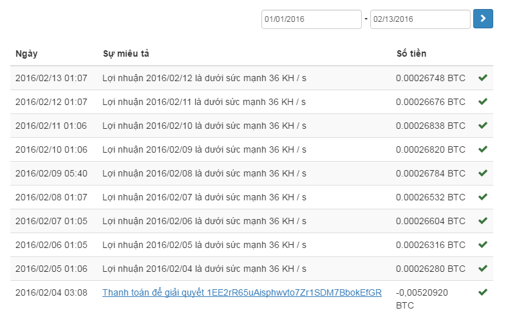Click the start date field 01/01/2016
This screenshot has height=315, width=508.
[x=312, y=19]
